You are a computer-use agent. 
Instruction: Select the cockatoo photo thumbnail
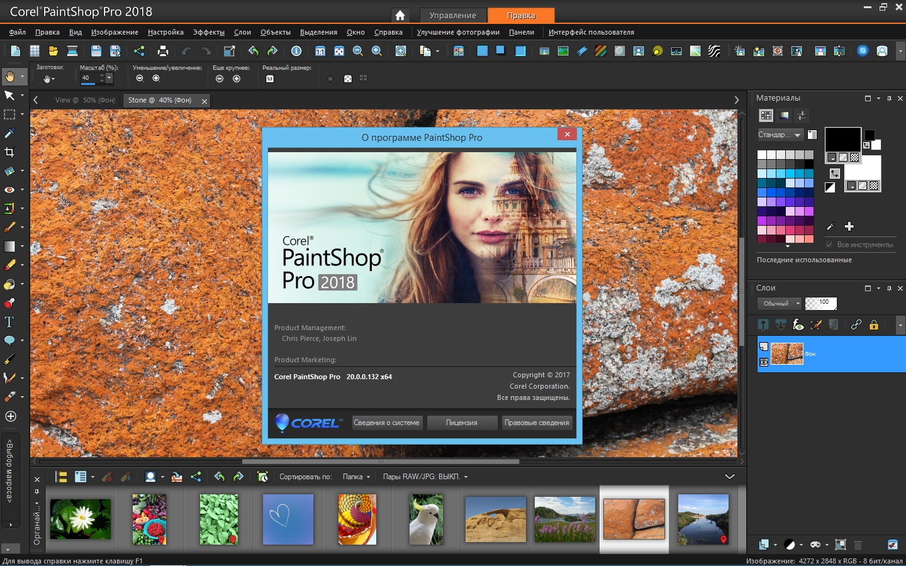[425, 519]
